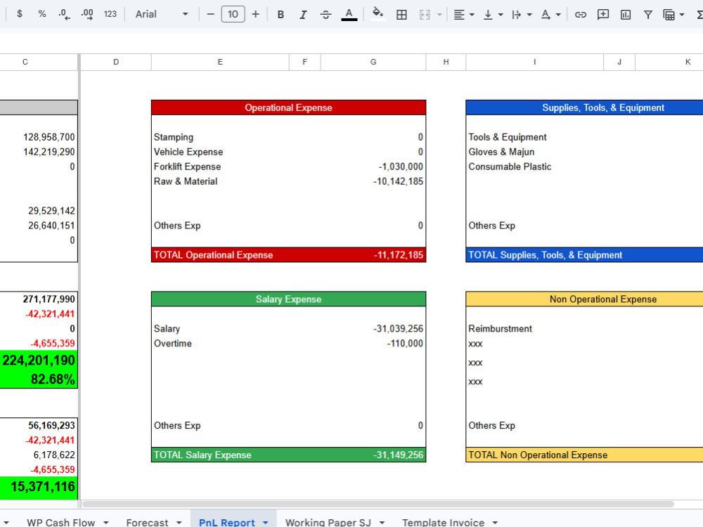The image size is (703, 527).
Task: Insert a link
Action: (580, 15)
